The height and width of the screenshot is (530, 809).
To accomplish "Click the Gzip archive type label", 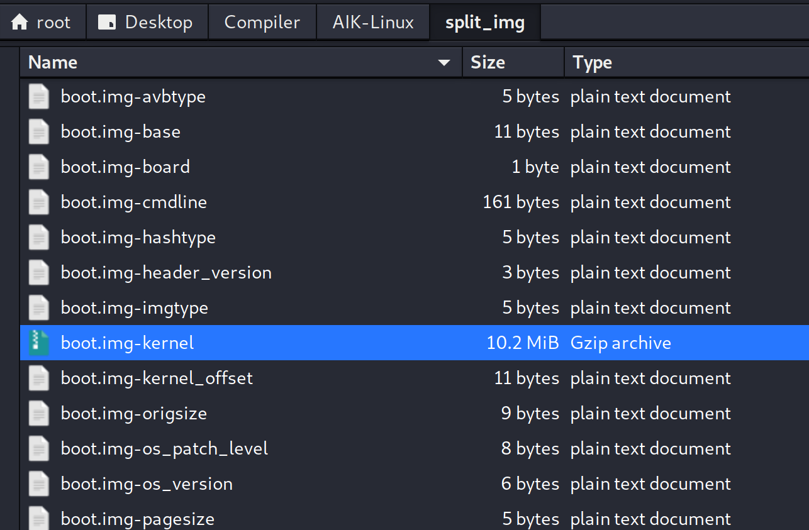I will click(x=621, y=343).
